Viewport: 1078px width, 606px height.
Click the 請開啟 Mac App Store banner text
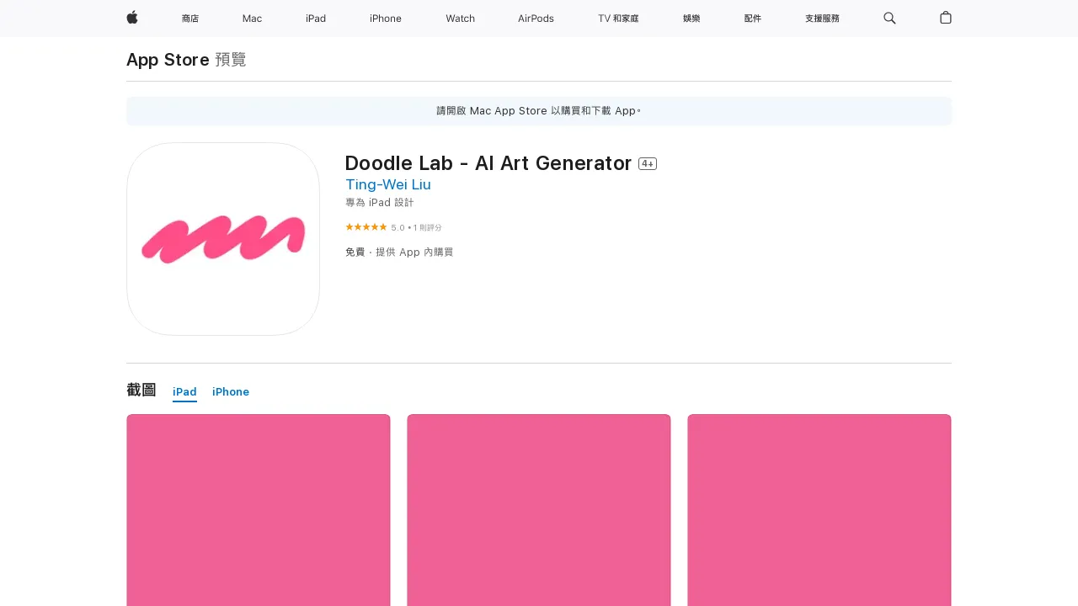539,111
